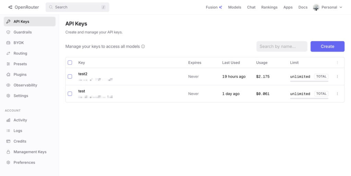The width and height of the screenshot is (351, 176).
Task: Open three-dot menu for test key
Action: coord(337,94)
